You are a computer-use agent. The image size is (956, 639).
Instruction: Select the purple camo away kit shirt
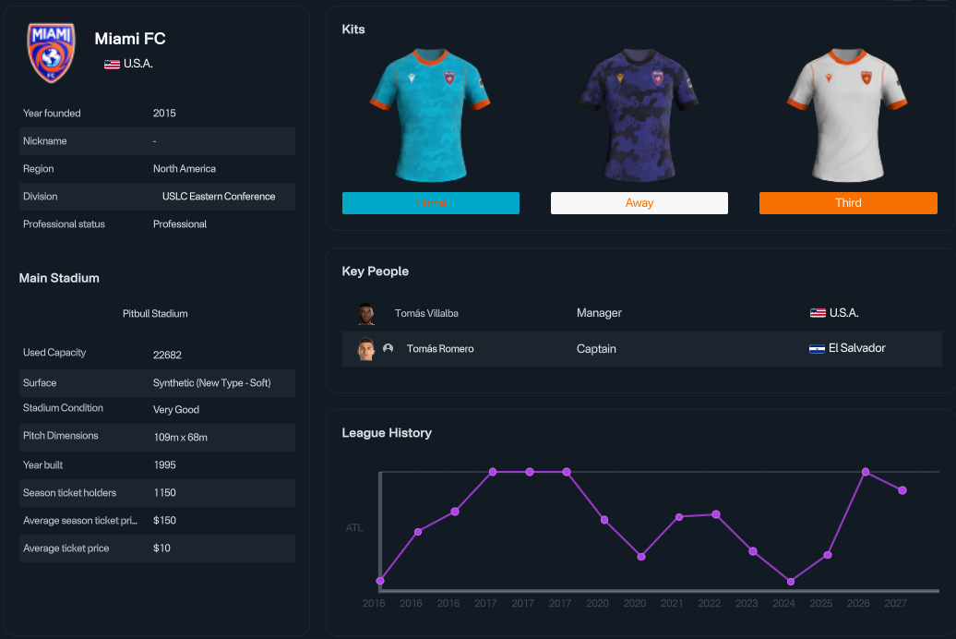639,115
